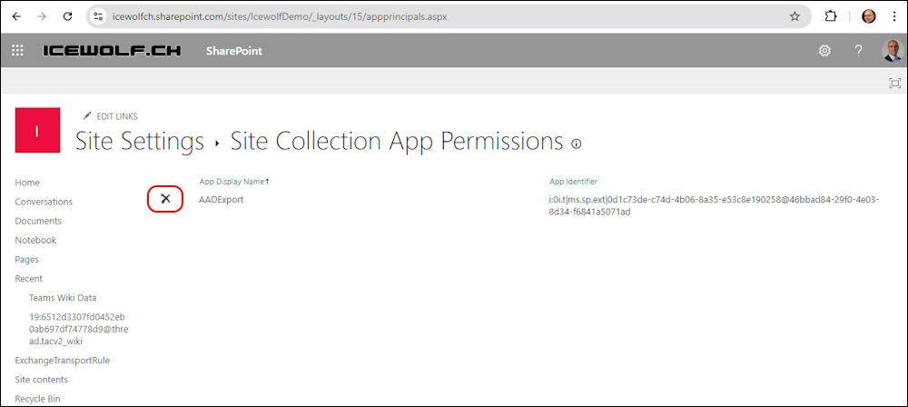Open the Recycle Bin
Viewport: 908px width, 407px height.
37,399
